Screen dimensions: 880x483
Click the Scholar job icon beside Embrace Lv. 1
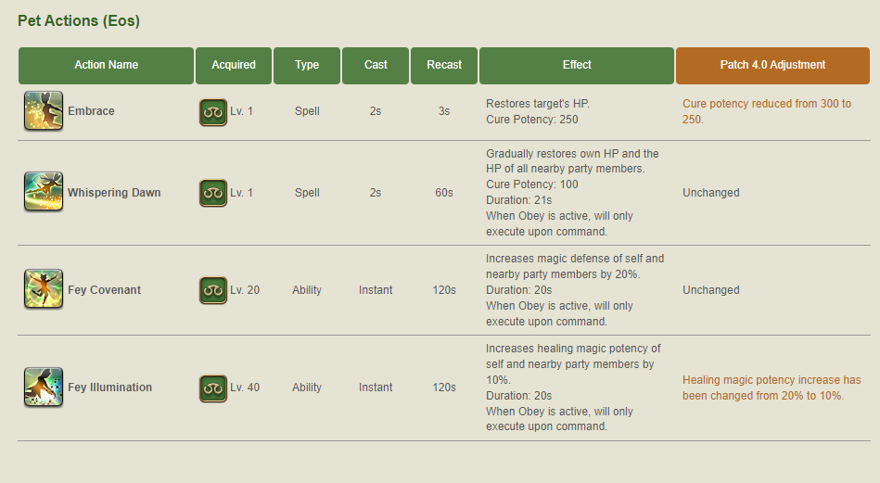tap(213, 112)
